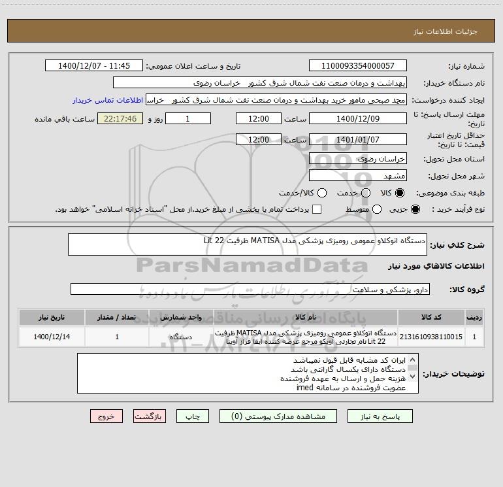Select the کالا/خدمت radio button
Viewport: 503px width, 487px height.
pyautogui.click(x=322, y=193)
